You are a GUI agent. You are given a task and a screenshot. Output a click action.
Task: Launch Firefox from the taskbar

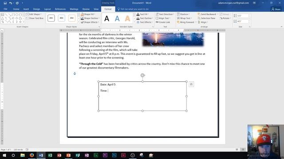coord(32,155)
